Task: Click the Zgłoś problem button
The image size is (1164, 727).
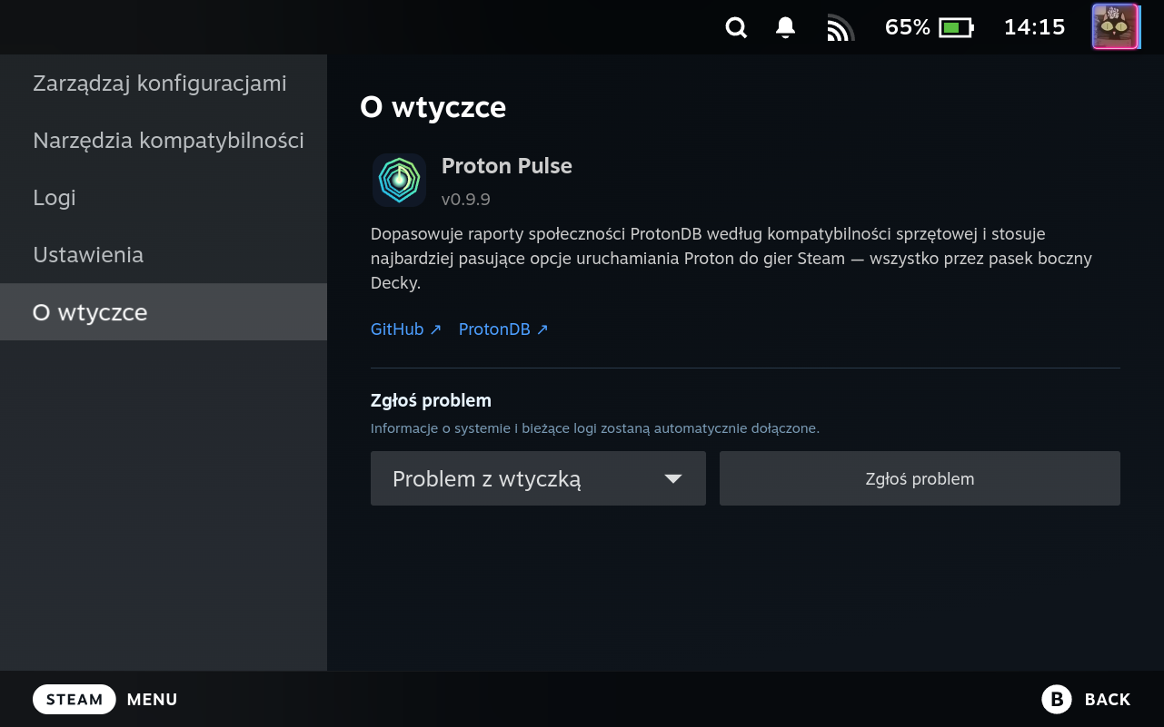Action: click(x=920, y=478)
